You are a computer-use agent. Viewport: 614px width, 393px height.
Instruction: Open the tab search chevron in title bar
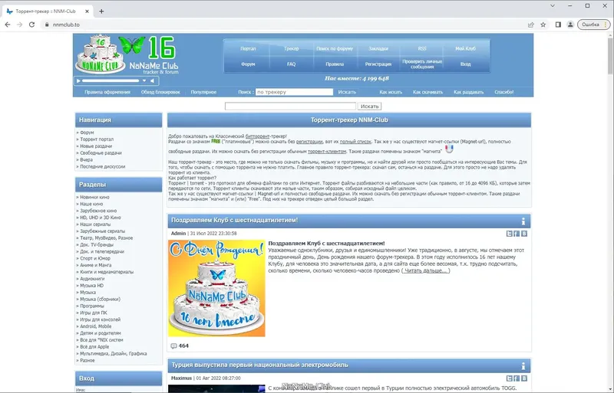553,6
